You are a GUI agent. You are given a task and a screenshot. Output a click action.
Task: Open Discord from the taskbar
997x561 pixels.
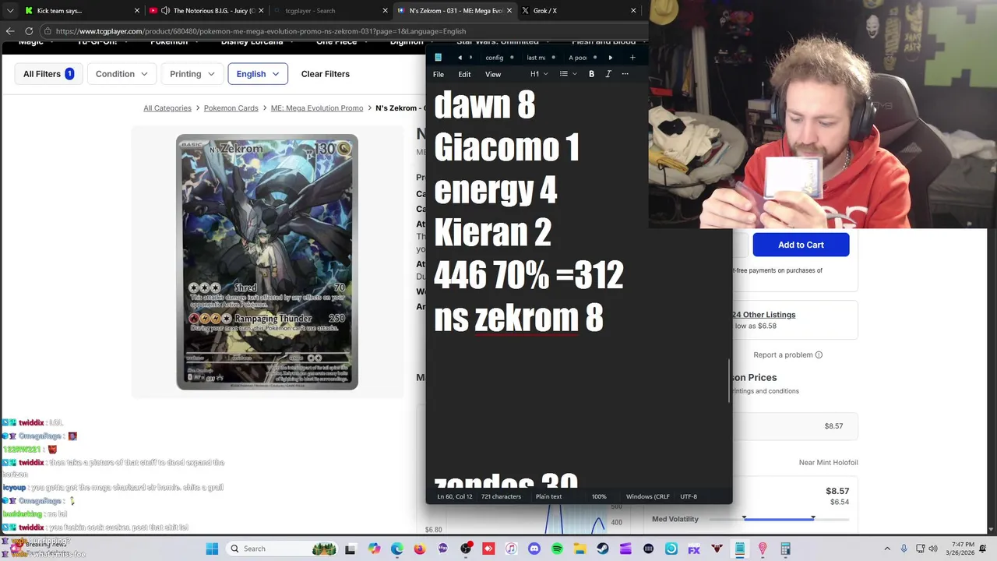click(534, 549)
